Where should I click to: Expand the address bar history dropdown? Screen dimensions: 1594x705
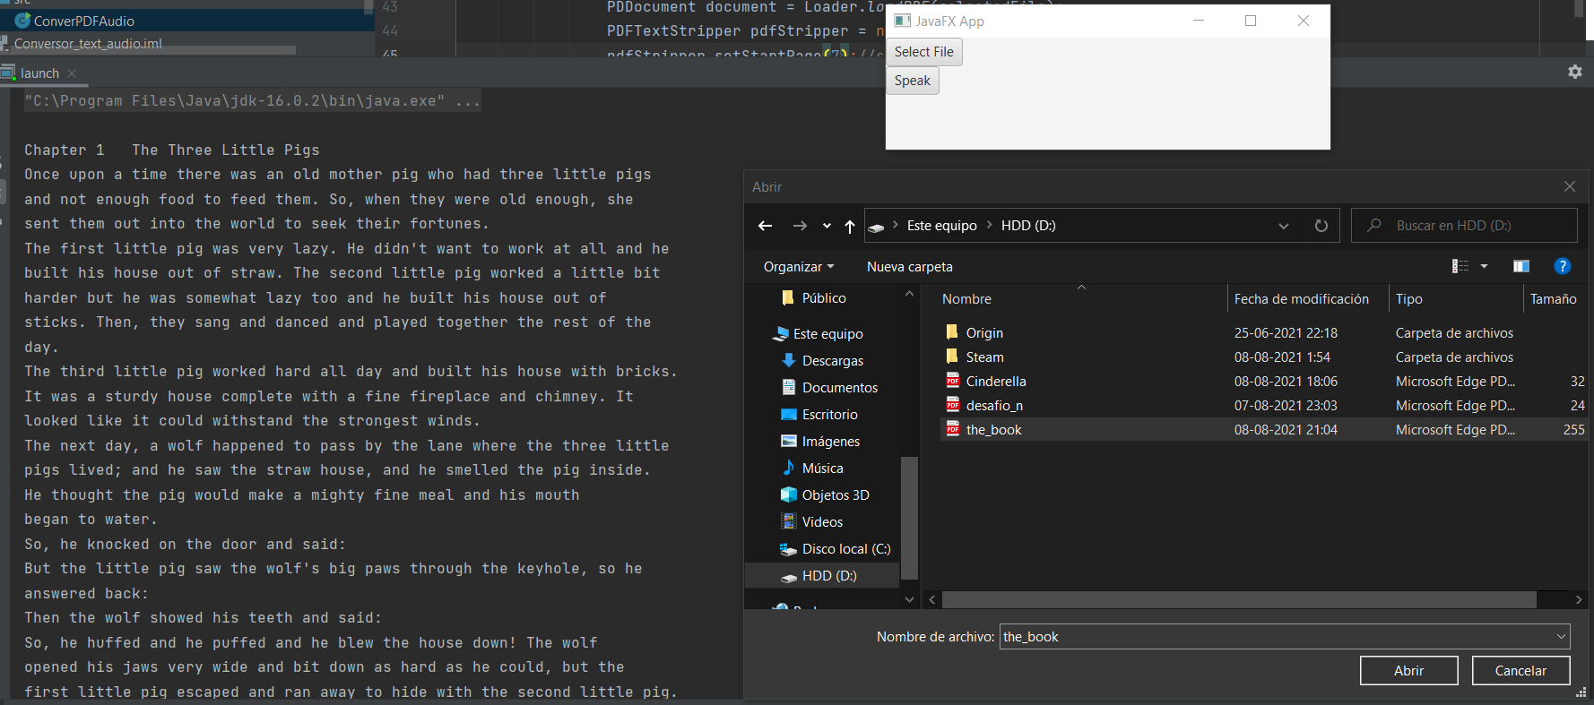pyautogui.click(x=1284, y=226)
